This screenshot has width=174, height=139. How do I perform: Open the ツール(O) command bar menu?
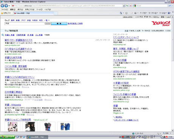(163, 13)
